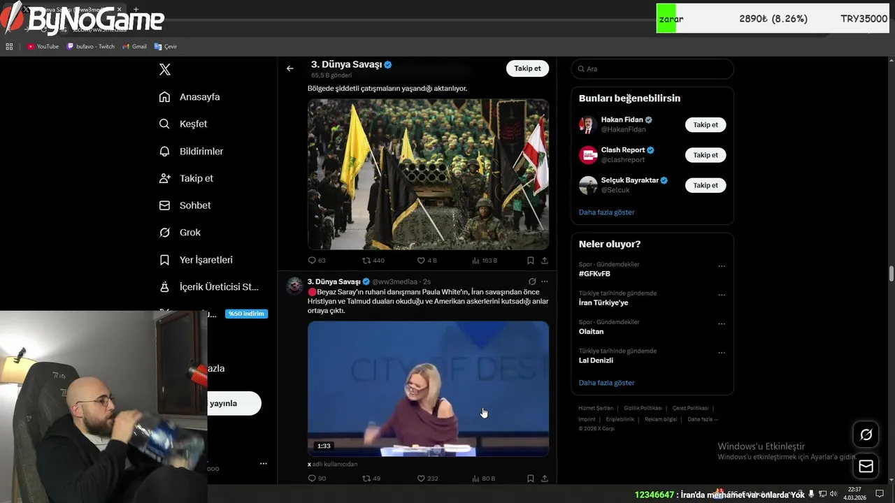The width and height of the screenshot is (895, 503).
Task: Open Anasayfa home page
Action: [189, 97]
